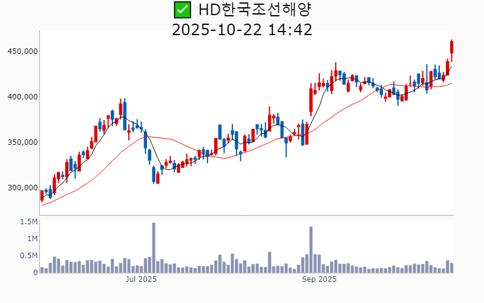This screenshot has width=484, height=303.
Task: Click the 300,000 price axis label
Action: pyautogui.click(x=22, y=188)
